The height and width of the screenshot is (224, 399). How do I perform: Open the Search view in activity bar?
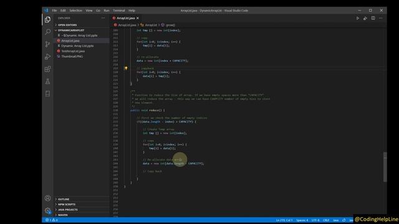pyautogui.click(x=47, y=32)
